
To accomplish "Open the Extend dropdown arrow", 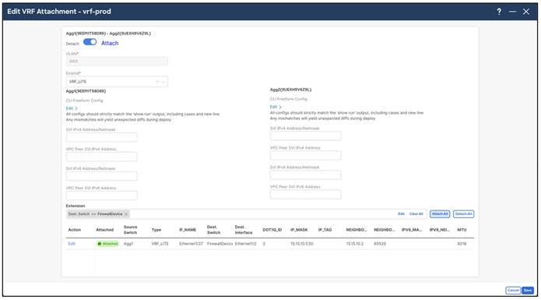I will tap(163, 82).
